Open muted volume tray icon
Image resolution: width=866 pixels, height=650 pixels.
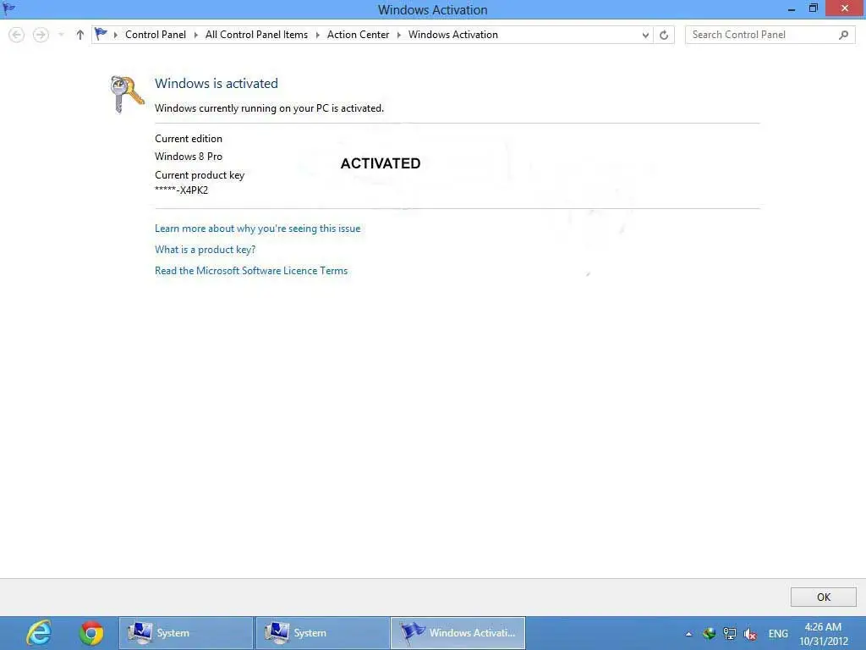point(749,633)
